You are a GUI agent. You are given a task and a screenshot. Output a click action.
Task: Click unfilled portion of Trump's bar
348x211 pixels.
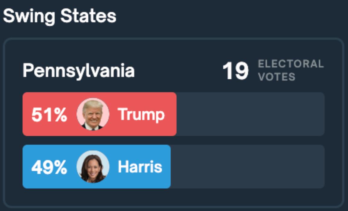click(250, 114)
